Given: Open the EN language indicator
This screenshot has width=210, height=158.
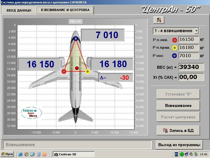Looking at the screenshot, I should click(176, 154).
